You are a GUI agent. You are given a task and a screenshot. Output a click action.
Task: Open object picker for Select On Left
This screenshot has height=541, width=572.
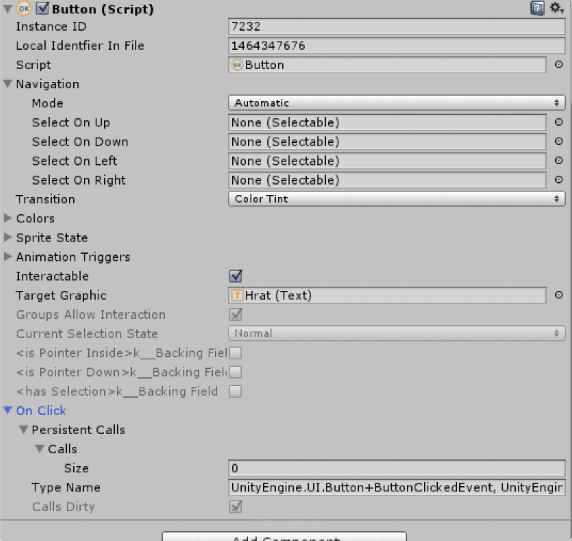pyautogui.click(x=559, y=160)
